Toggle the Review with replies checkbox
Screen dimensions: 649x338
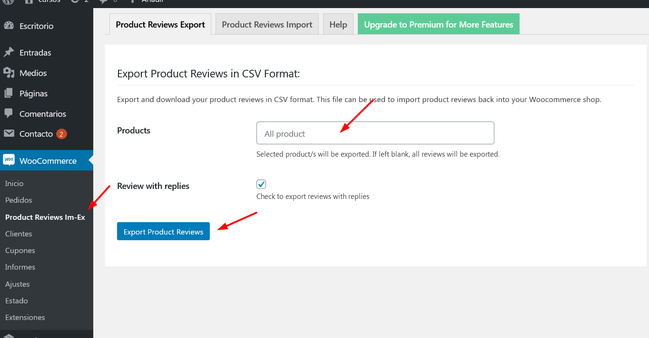point(261,184)
